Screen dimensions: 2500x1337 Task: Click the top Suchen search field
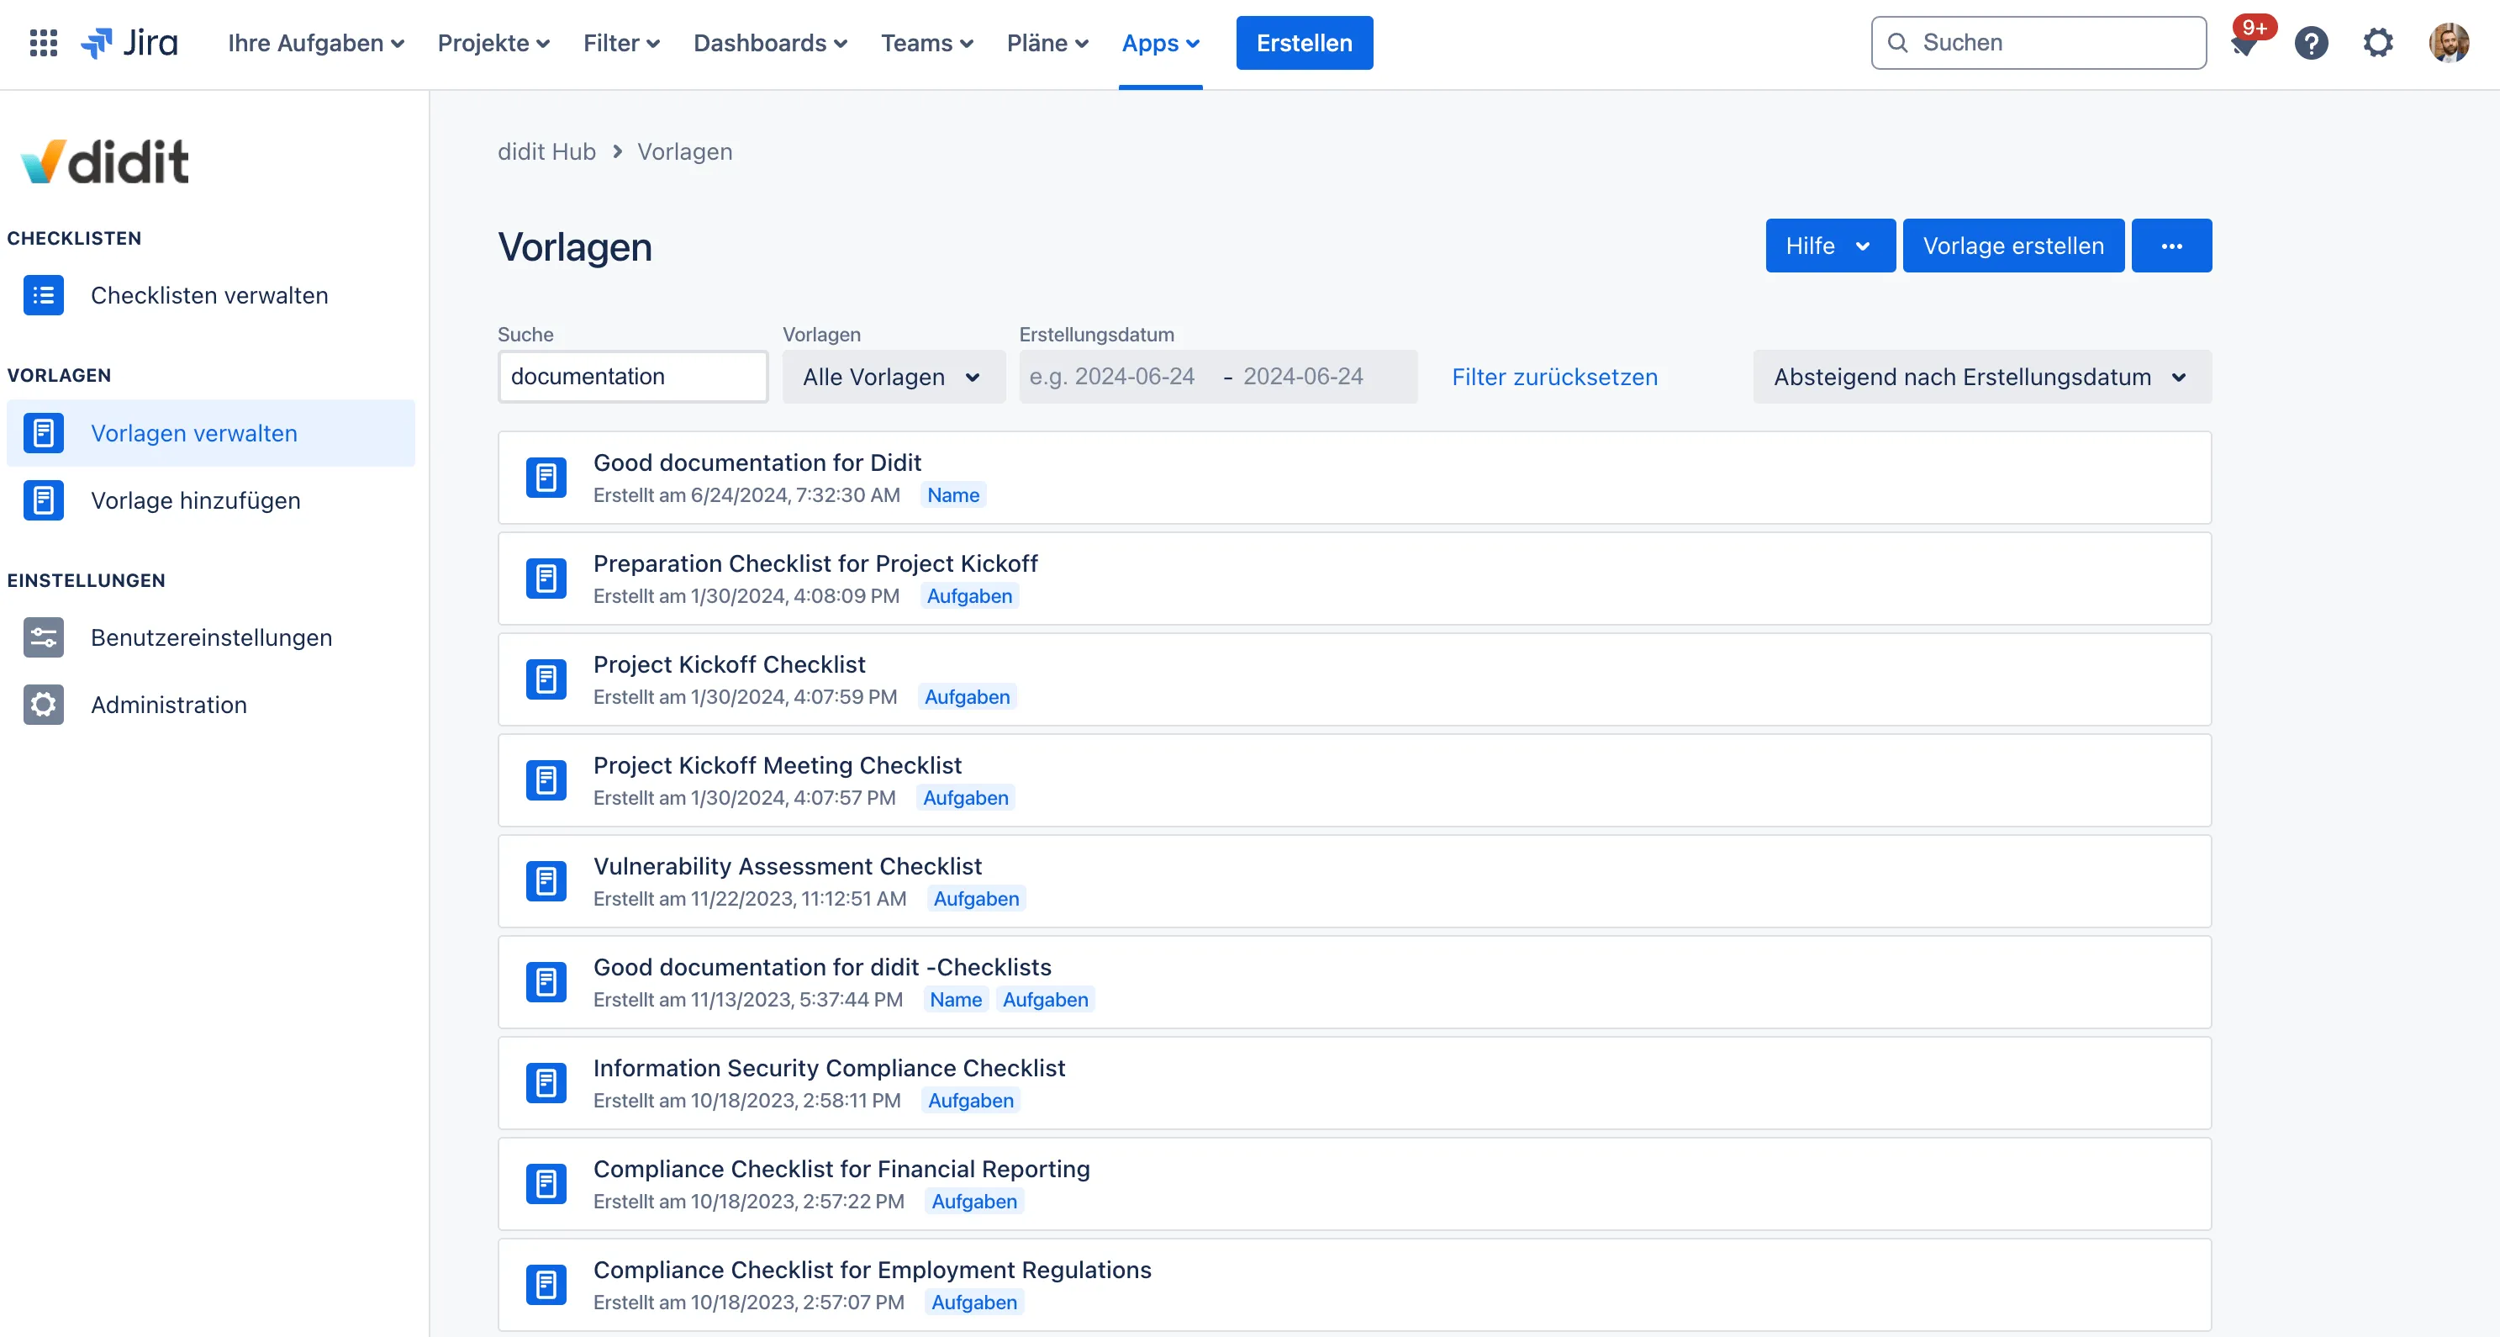2038,43
